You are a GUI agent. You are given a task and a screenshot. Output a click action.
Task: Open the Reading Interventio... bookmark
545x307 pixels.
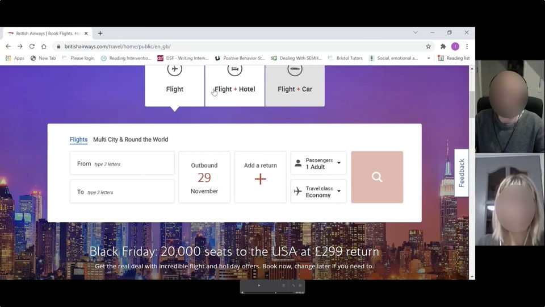tap(126, 58)
